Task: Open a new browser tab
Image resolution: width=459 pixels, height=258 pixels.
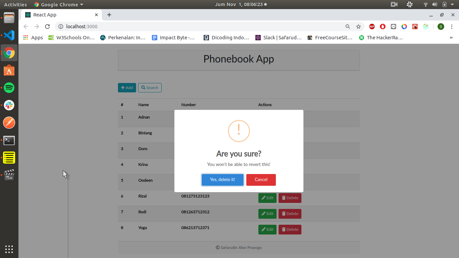Action: 109,15
